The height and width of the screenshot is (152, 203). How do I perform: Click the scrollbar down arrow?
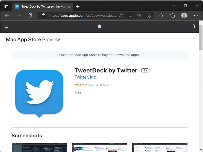tap(201, 150)
